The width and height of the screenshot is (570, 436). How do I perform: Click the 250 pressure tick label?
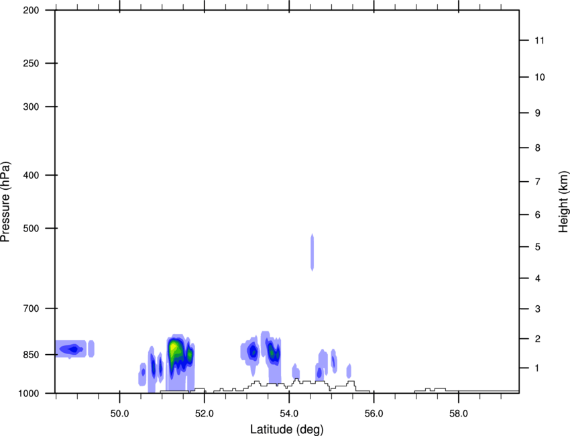point(31,63)
